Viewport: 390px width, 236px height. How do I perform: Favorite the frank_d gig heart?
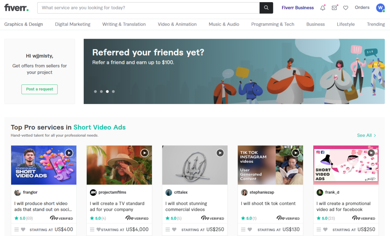tap(325, 230)
